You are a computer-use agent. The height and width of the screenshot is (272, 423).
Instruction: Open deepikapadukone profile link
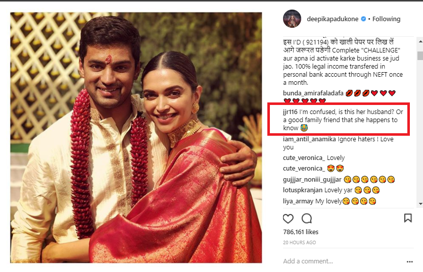[x=333, y=19]
